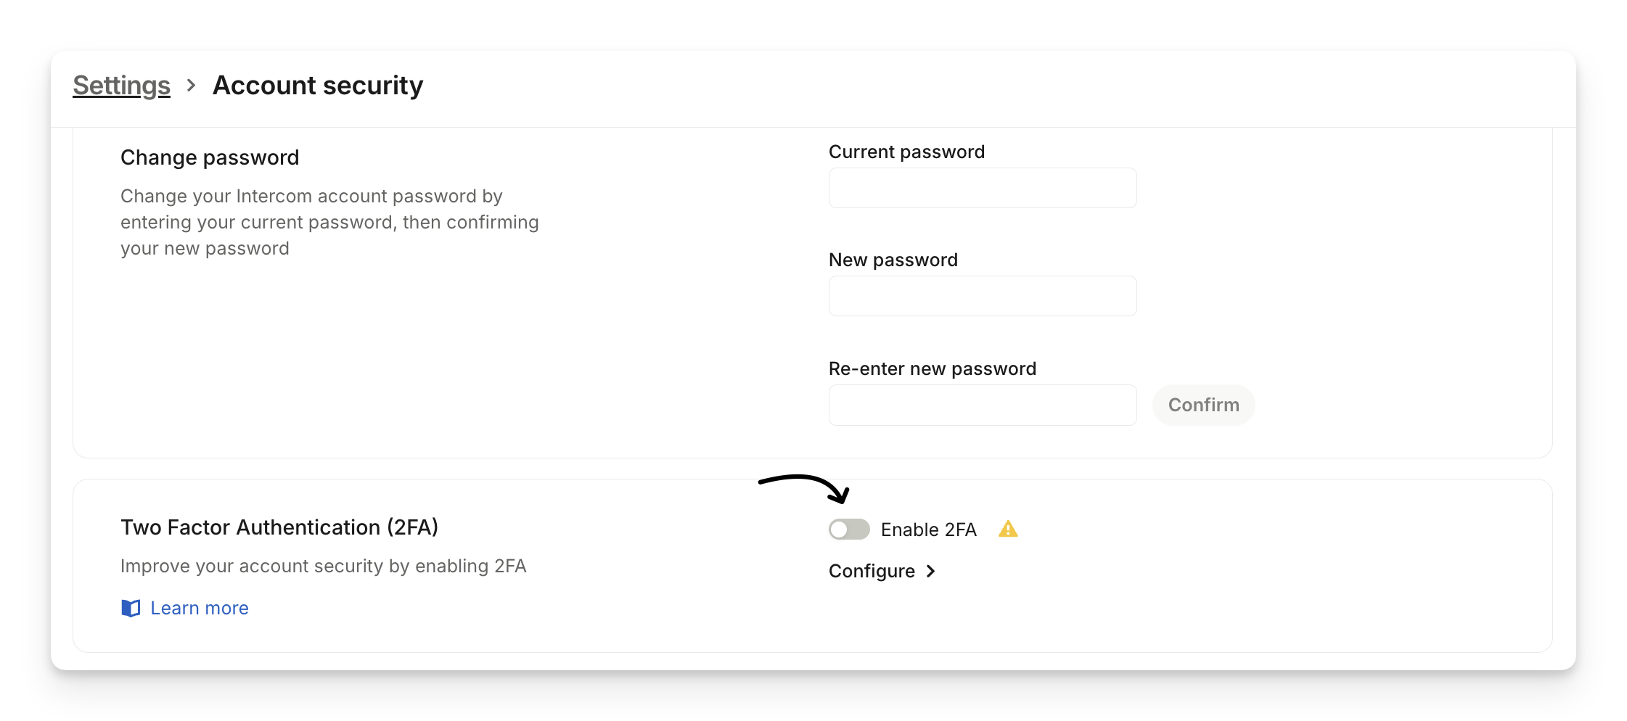Click the Account security page title
Screen dimensions: 1627x721
coord(317,86)
